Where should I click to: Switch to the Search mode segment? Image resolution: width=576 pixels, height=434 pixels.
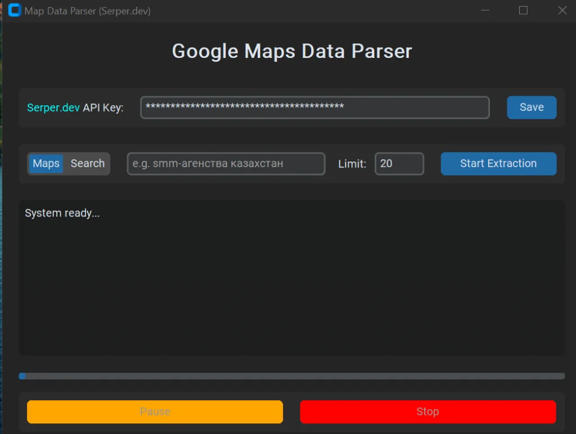click(x=87, y=164)
